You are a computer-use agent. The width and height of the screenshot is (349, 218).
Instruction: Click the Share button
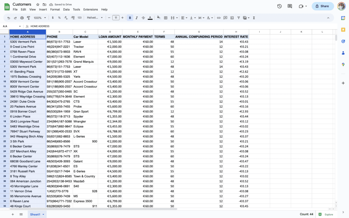tap(322, 6)
